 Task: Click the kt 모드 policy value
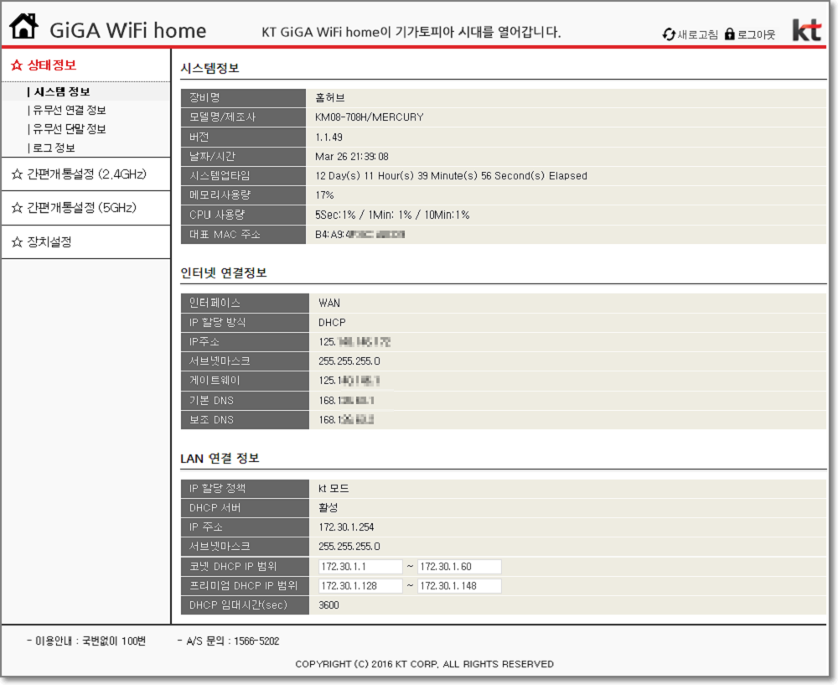[x=334, y=489]
